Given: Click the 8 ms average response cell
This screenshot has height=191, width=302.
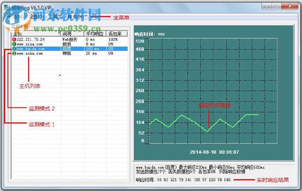Looking at the screenshot, I should [x=90, y=44].
